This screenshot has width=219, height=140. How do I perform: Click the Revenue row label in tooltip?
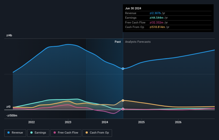pos(131,13)
